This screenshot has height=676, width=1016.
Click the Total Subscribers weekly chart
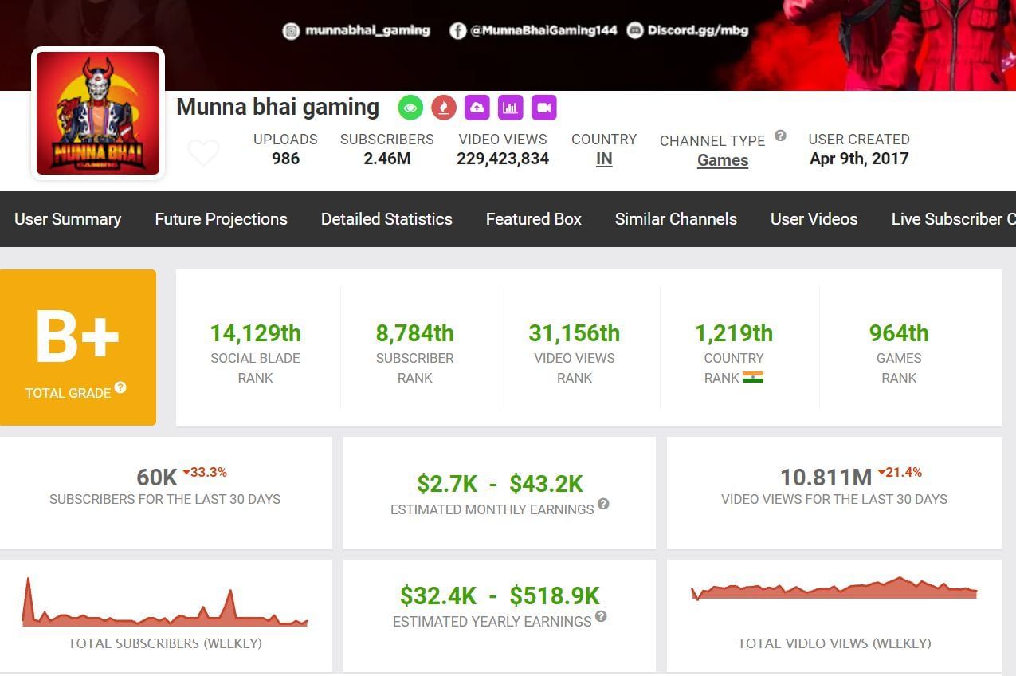tap(165, 603)
